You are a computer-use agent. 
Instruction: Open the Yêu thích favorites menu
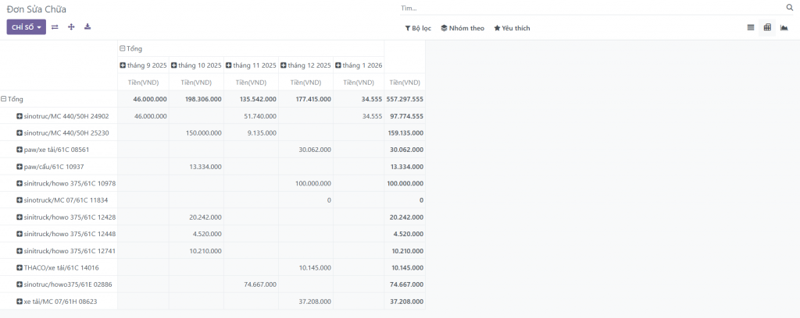coord(512,28)
